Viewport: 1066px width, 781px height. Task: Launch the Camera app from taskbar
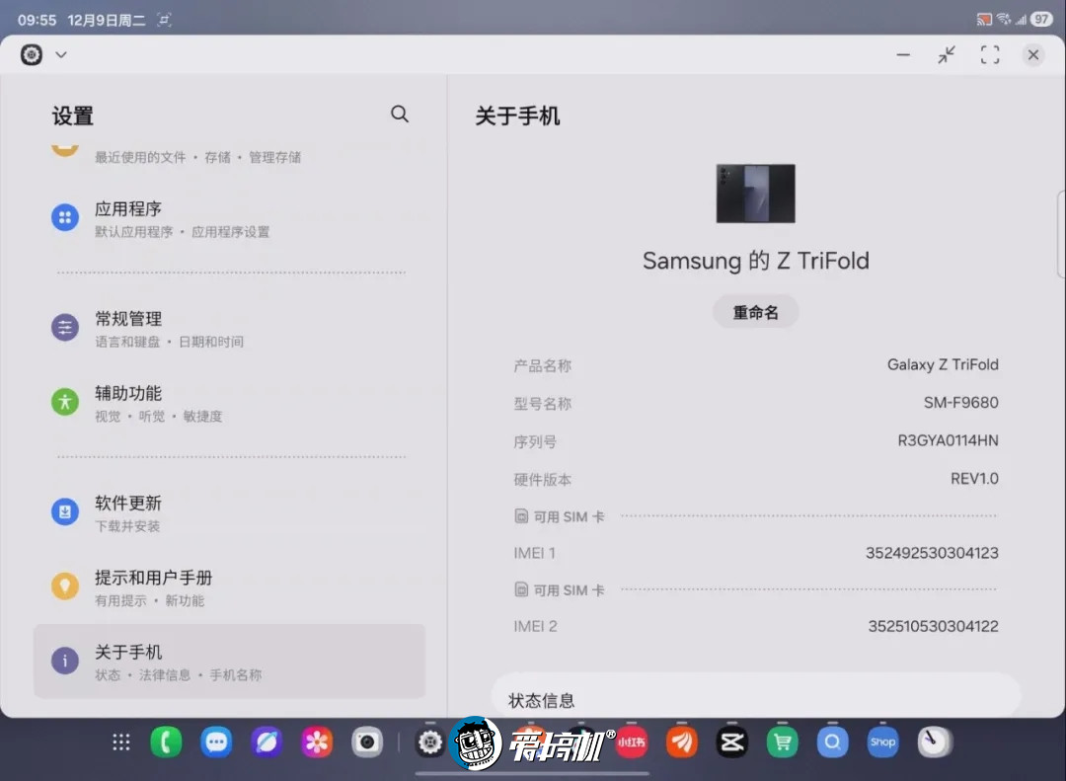click(367, 742)
